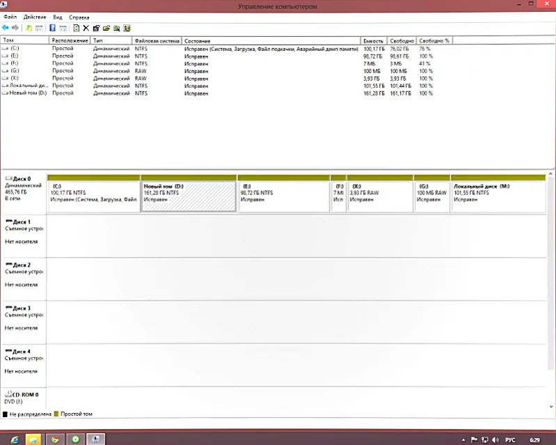Image resolution: width=556 pixels, height=445 pixels.
Task: Toggle the console tree pane icon
Action: 39,28
